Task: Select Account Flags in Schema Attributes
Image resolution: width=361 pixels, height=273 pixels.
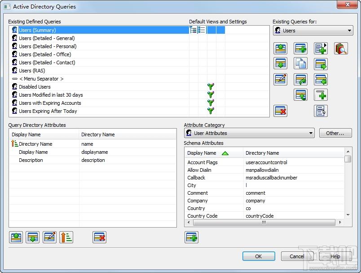Action: (265, 162)
